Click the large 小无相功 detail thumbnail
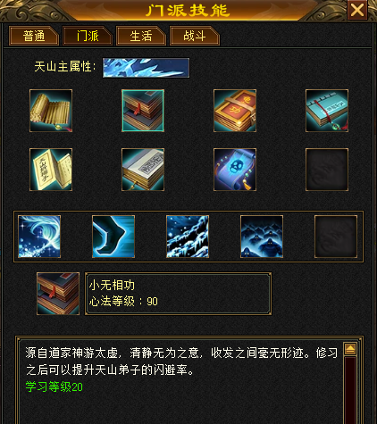The image size is (377, 424). click(58, 294)
